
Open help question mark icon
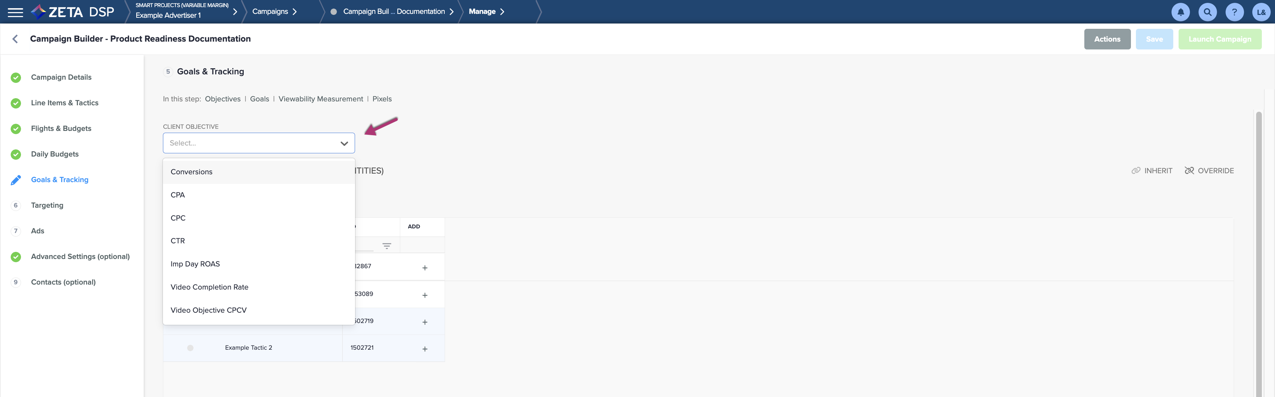pos(1234,12)
